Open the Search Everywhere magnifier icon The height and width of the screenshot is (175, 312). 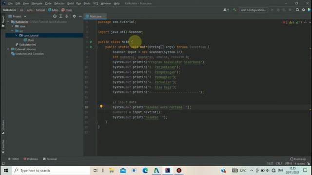(x=297, y=10)
